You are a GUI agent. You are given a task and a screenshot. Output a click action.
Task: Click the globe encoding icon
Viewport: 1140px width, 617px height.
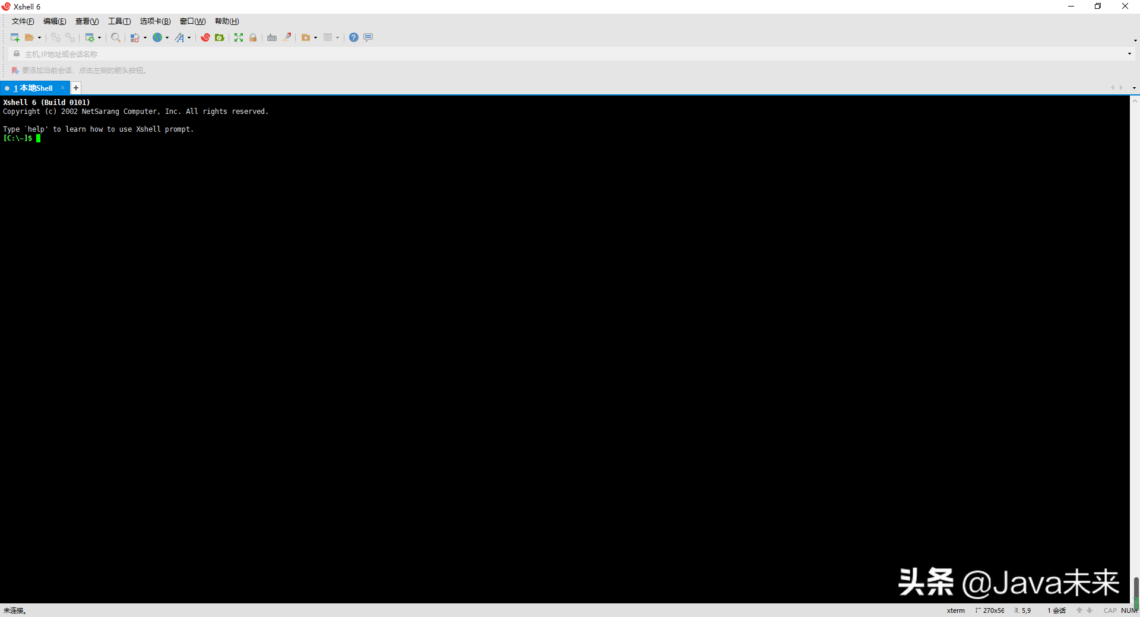tap(157, 37)
